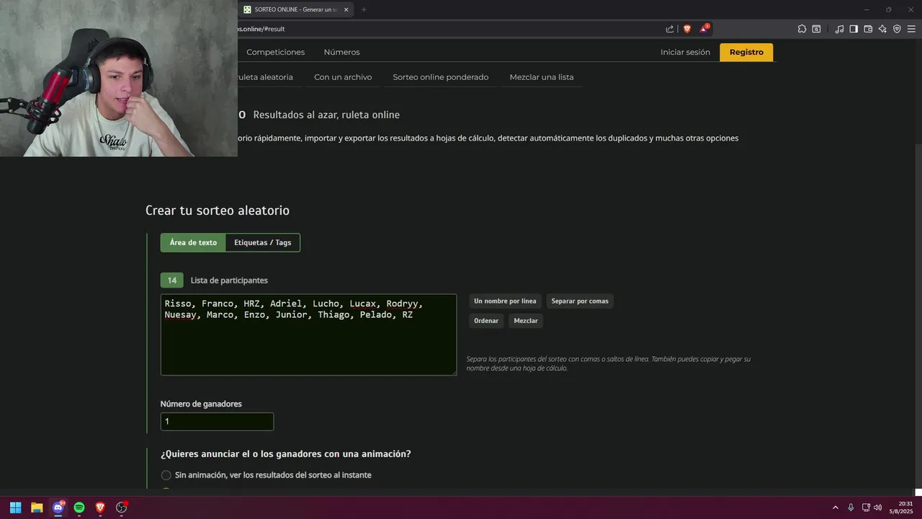Open Brave VPN shield icon
922x519 pixels.
897,29
